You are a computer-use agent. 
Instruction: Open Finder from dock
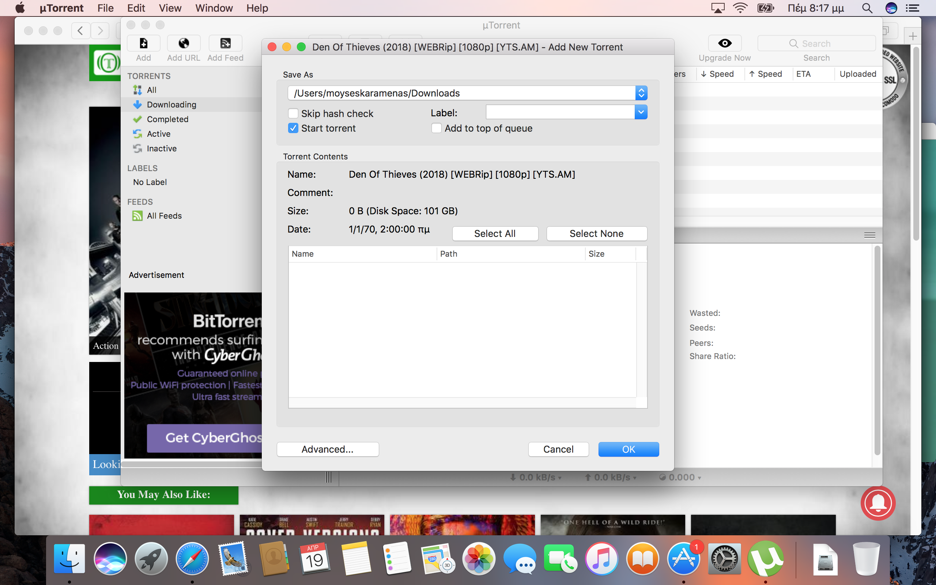(69, 559)
